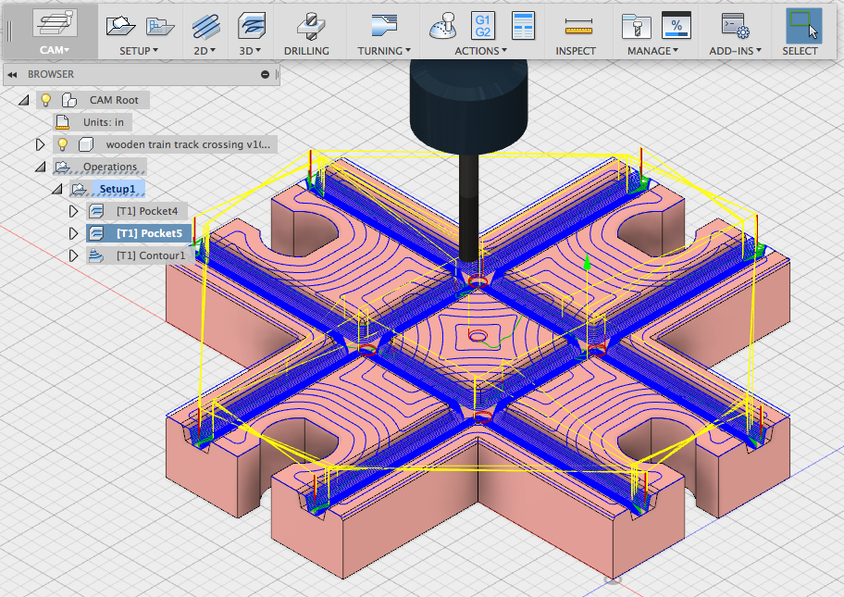The width and height of the screenshot is (844, 597).
Task: Open the 2D toolpath strategies icon
Action: (x=205, y=26)
